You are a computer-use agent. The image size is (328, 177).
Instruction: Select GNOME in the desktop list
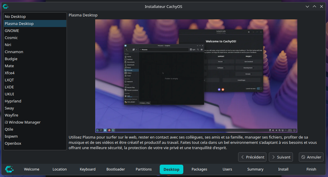(x=12, y=31)
